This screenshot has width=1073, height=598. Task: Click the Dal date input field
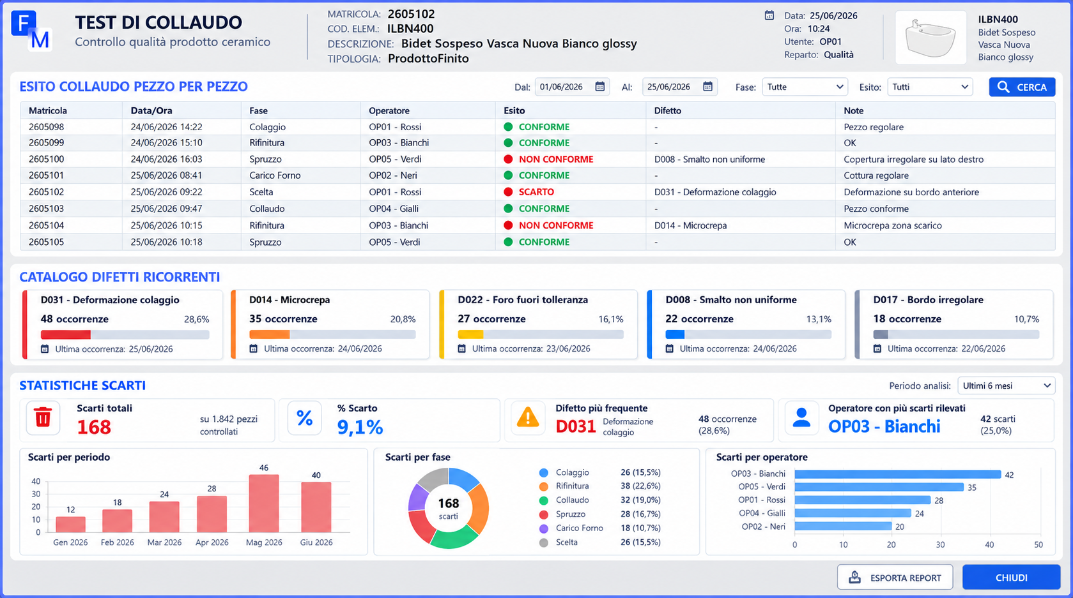point(572,87)
